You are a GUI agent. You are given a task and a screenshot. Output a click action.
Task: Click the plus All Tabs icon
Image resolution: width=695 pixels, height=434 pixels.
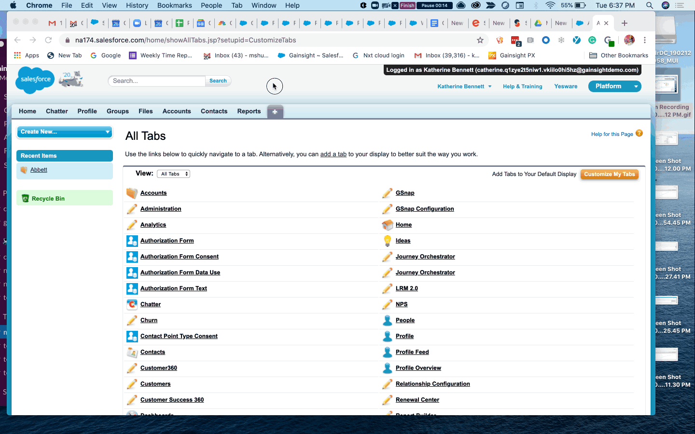[x=275, y=111]
